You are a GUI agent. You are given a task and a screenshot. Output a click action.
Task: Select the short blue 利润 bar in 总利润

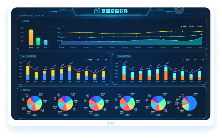click(46, 43)
